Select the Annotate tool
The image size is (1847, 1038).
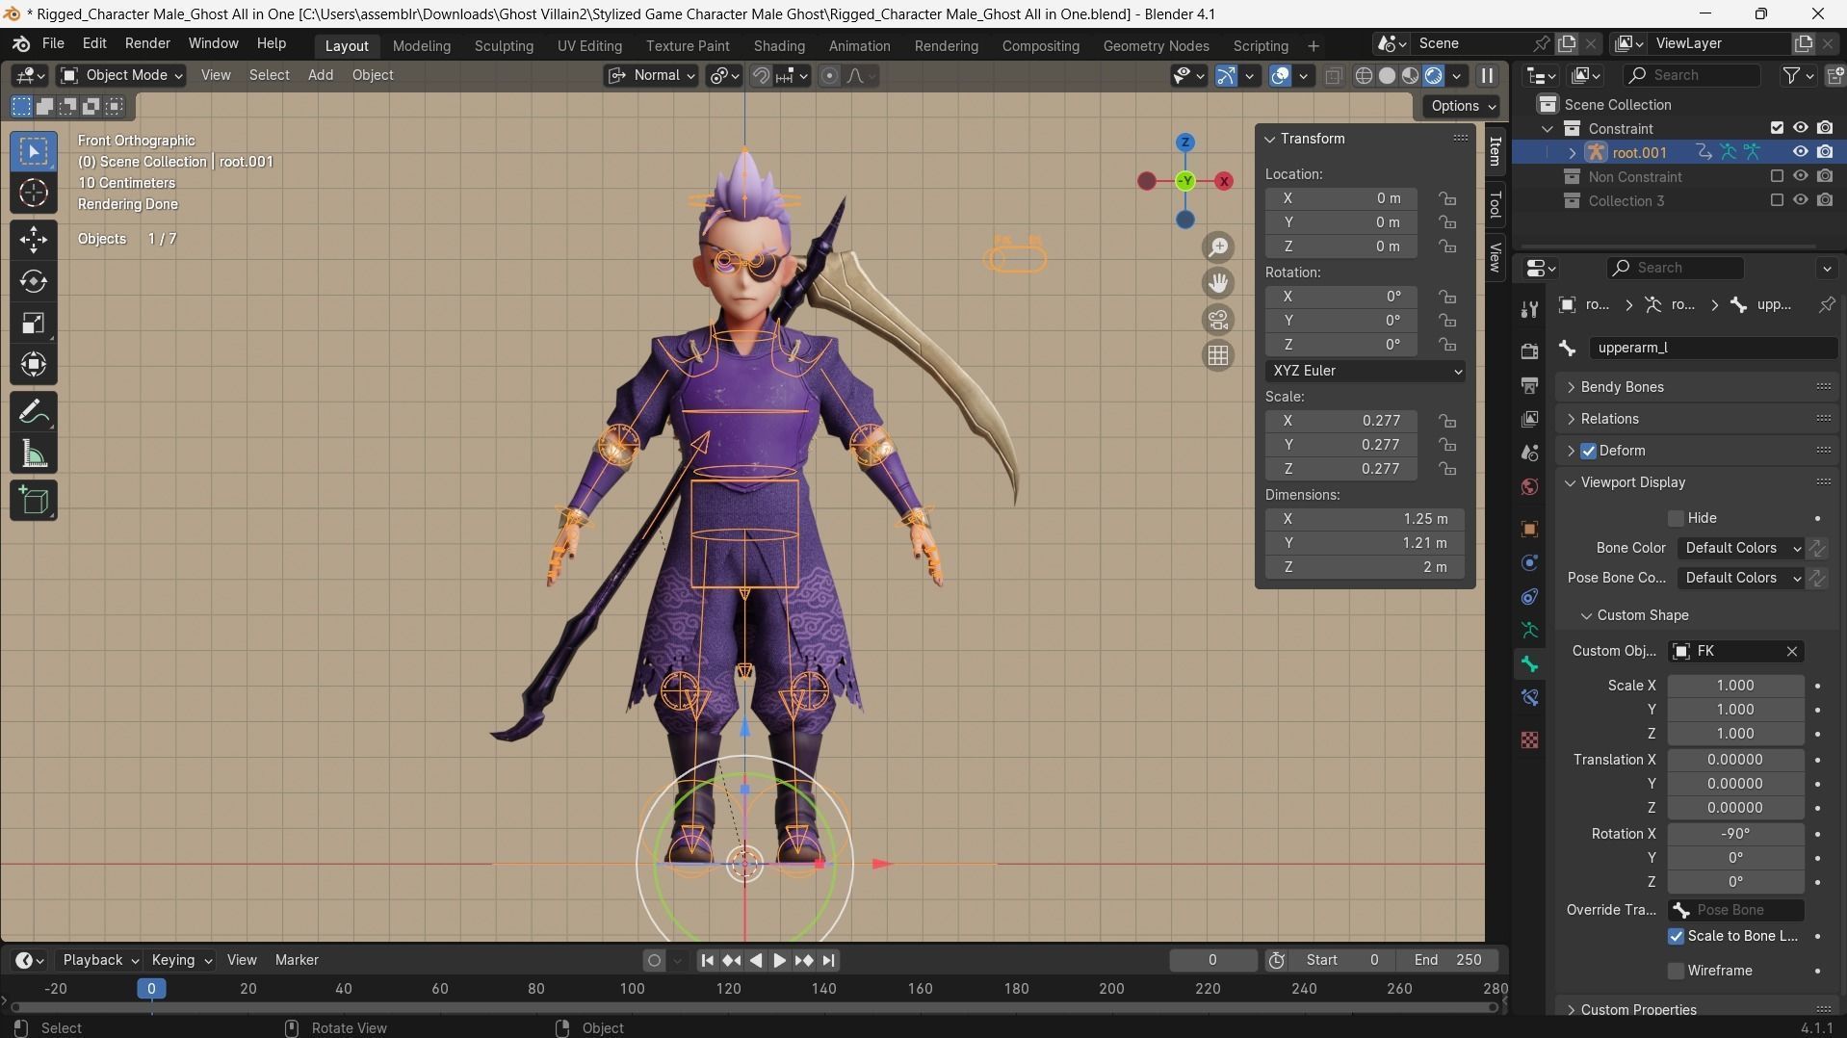34,413
